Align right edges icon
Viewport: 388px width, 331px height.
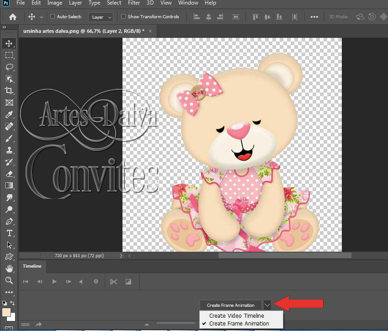point(220,17)
